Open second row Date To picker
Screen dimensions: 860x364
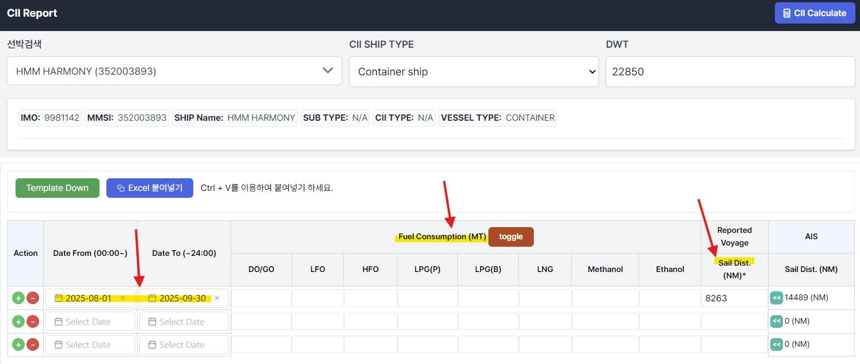(x=184, y=321)
